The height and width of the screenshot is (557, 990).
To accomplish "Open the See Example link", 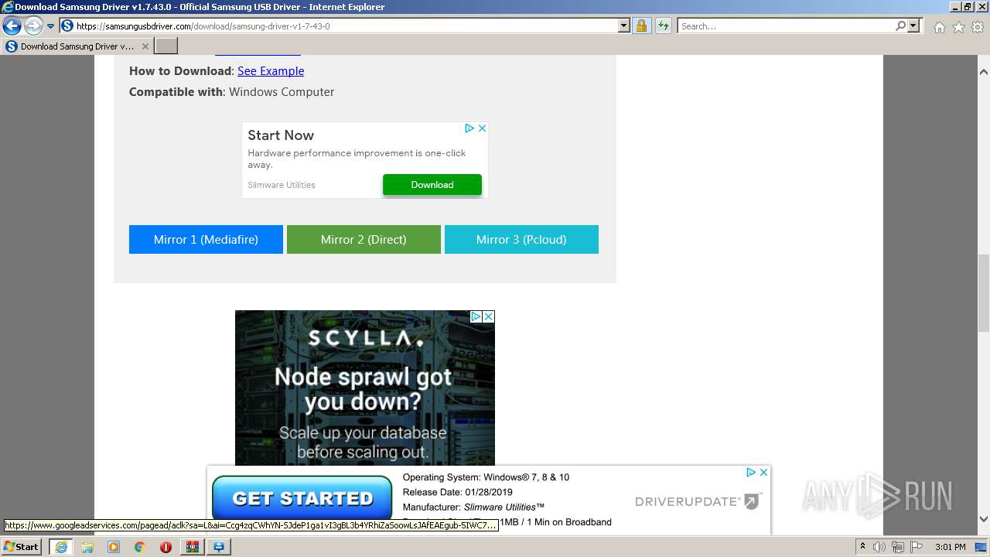I will coord(271,71).
